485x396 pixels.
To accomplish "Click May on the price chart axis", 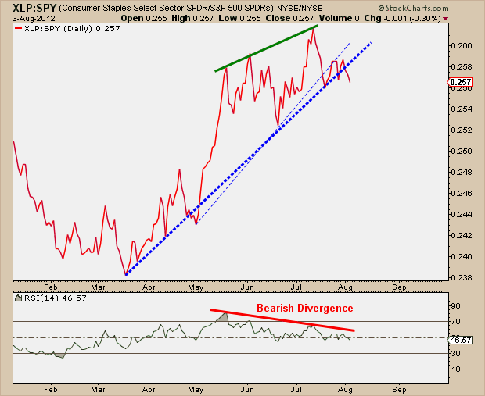I will coord(196,287).
